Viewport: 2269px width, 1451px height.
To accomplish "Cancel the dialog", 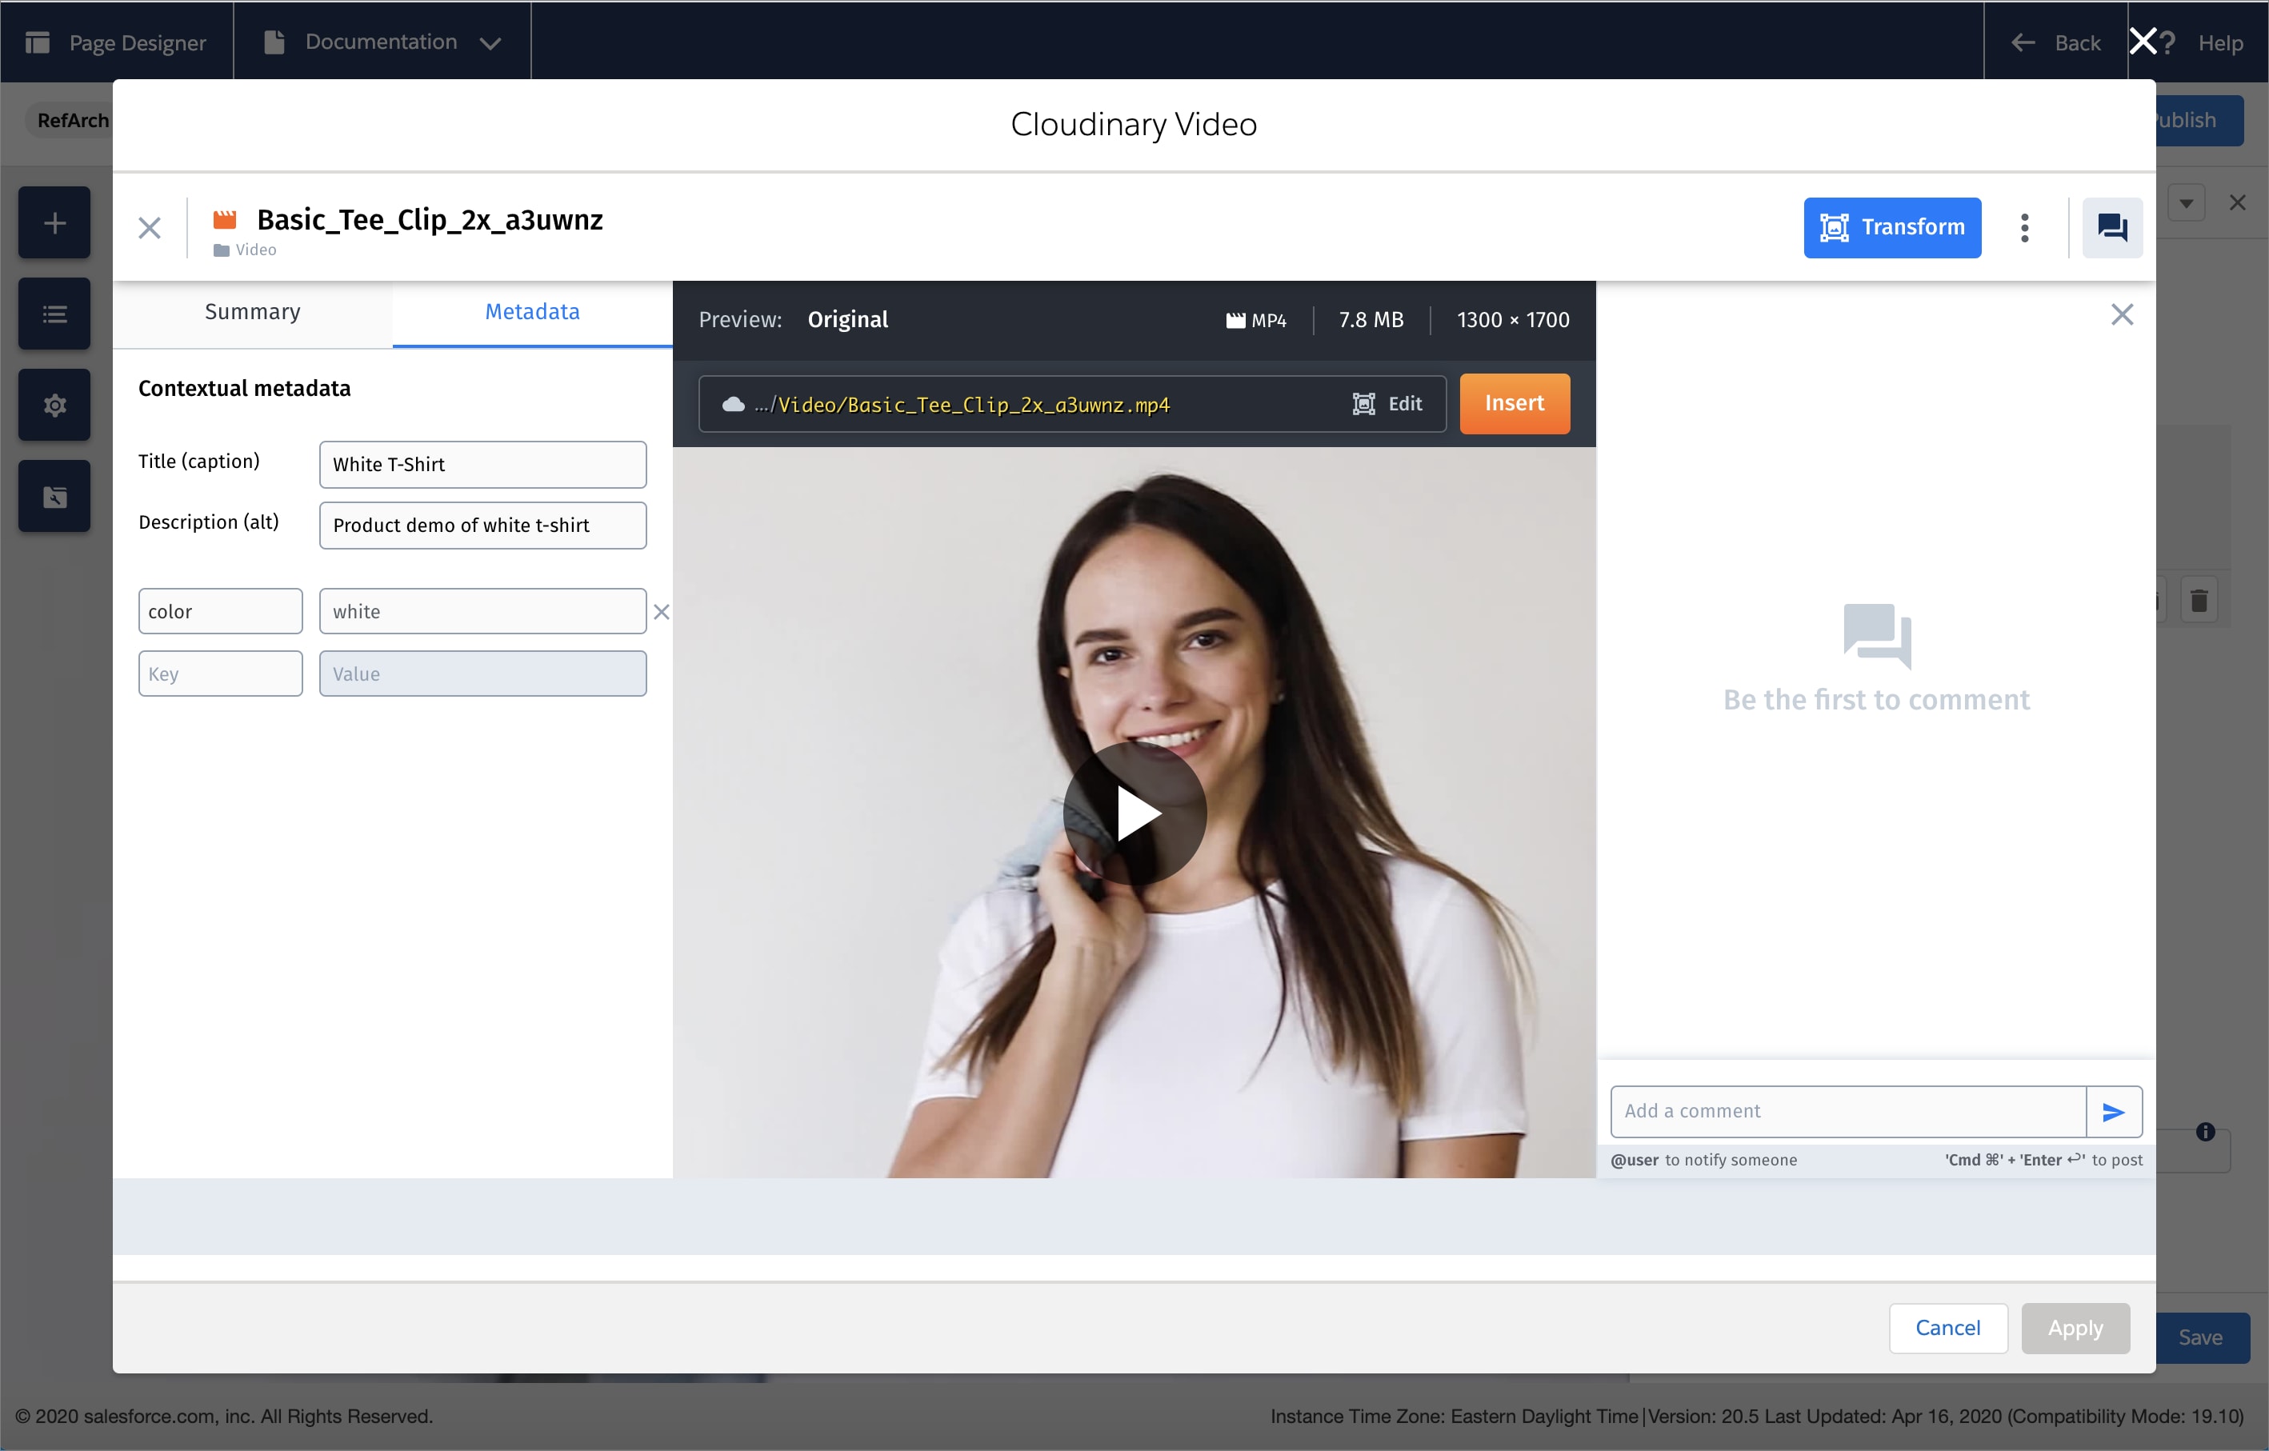I will pos(1947,1328).
